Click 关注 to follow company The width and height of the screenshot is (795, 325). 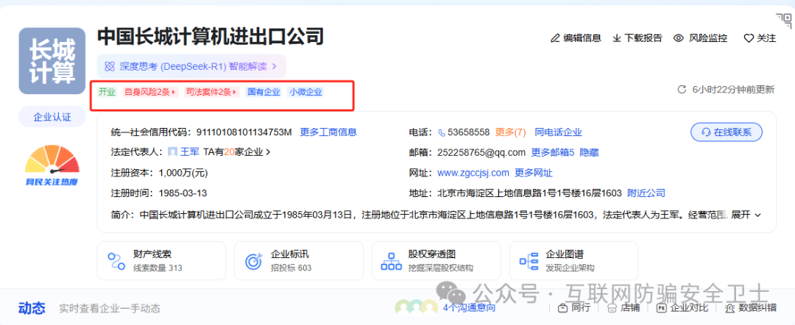pos(766,38)
